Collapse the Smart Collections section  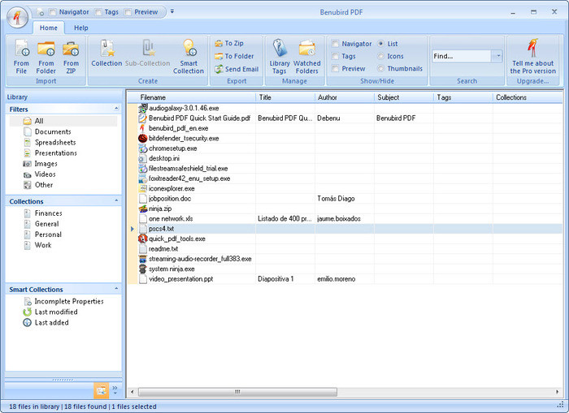pyautogui.click(x=116, y=289)
